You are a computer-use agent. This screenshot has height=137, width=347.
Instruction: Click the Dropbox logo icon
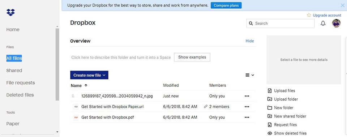pos(10,12)
